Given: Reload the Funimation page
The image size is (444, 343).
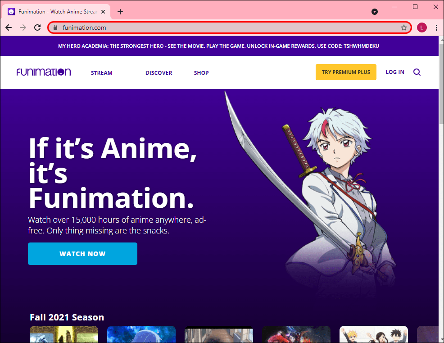Looking at the screenshot, I should pyautogui.click(x=37, y=27).
